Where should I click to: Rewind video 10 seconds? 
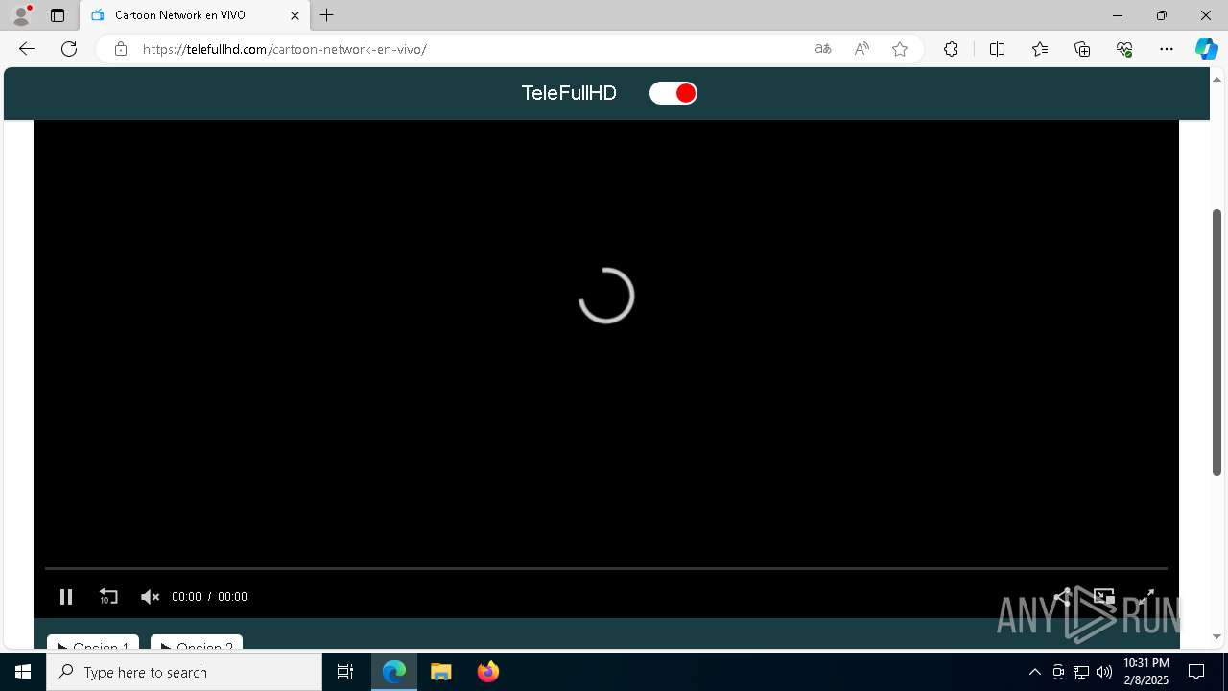(x=108, y=597)
